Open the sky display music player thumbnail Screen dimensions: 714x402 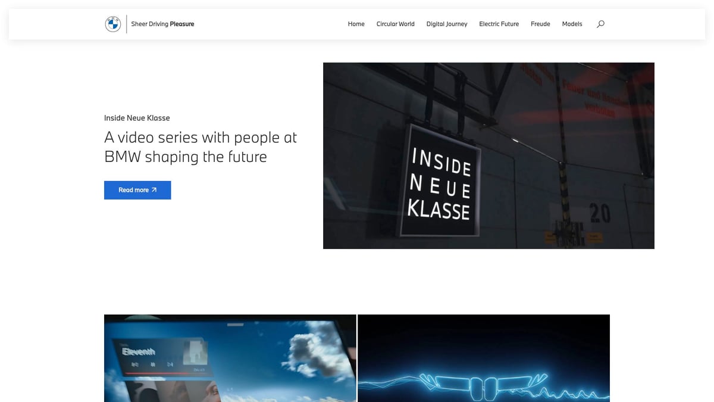click(x=230, y=358)
